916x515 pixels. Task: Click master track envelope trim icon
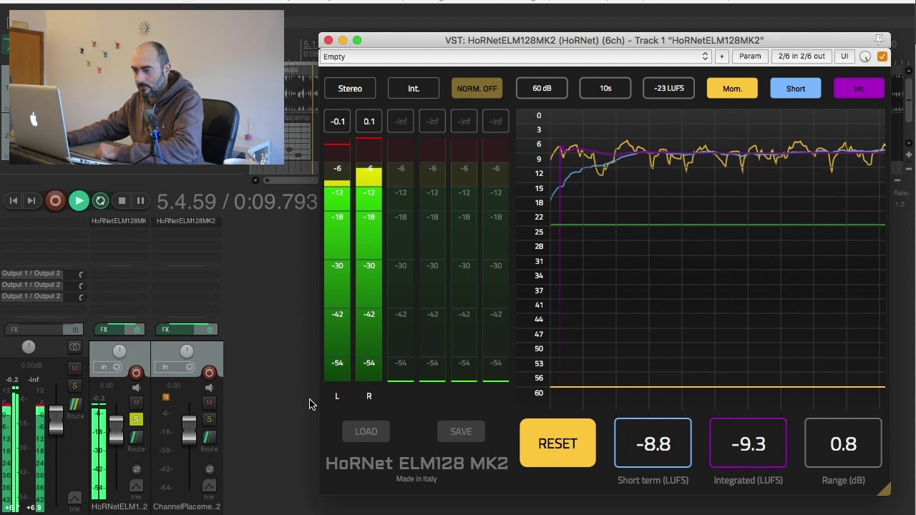74,498
